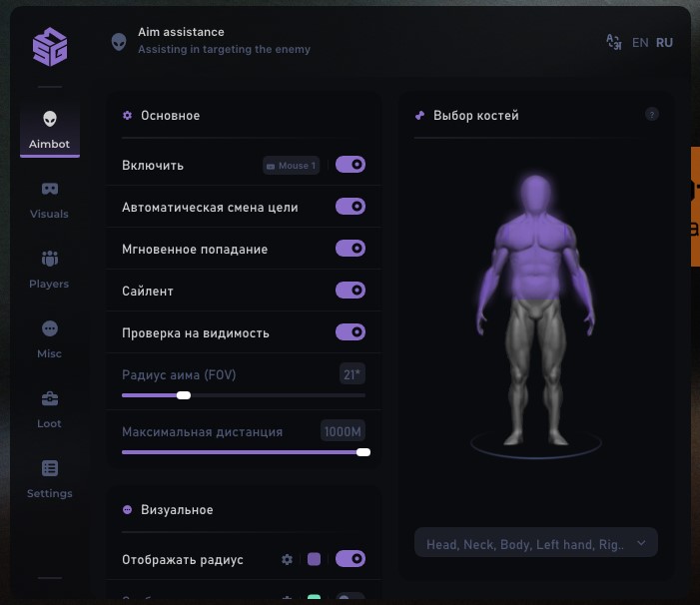Viewport: 700px width, 605px height.
Task: Toggle Проверка на видимость
Action: point(350,332)
